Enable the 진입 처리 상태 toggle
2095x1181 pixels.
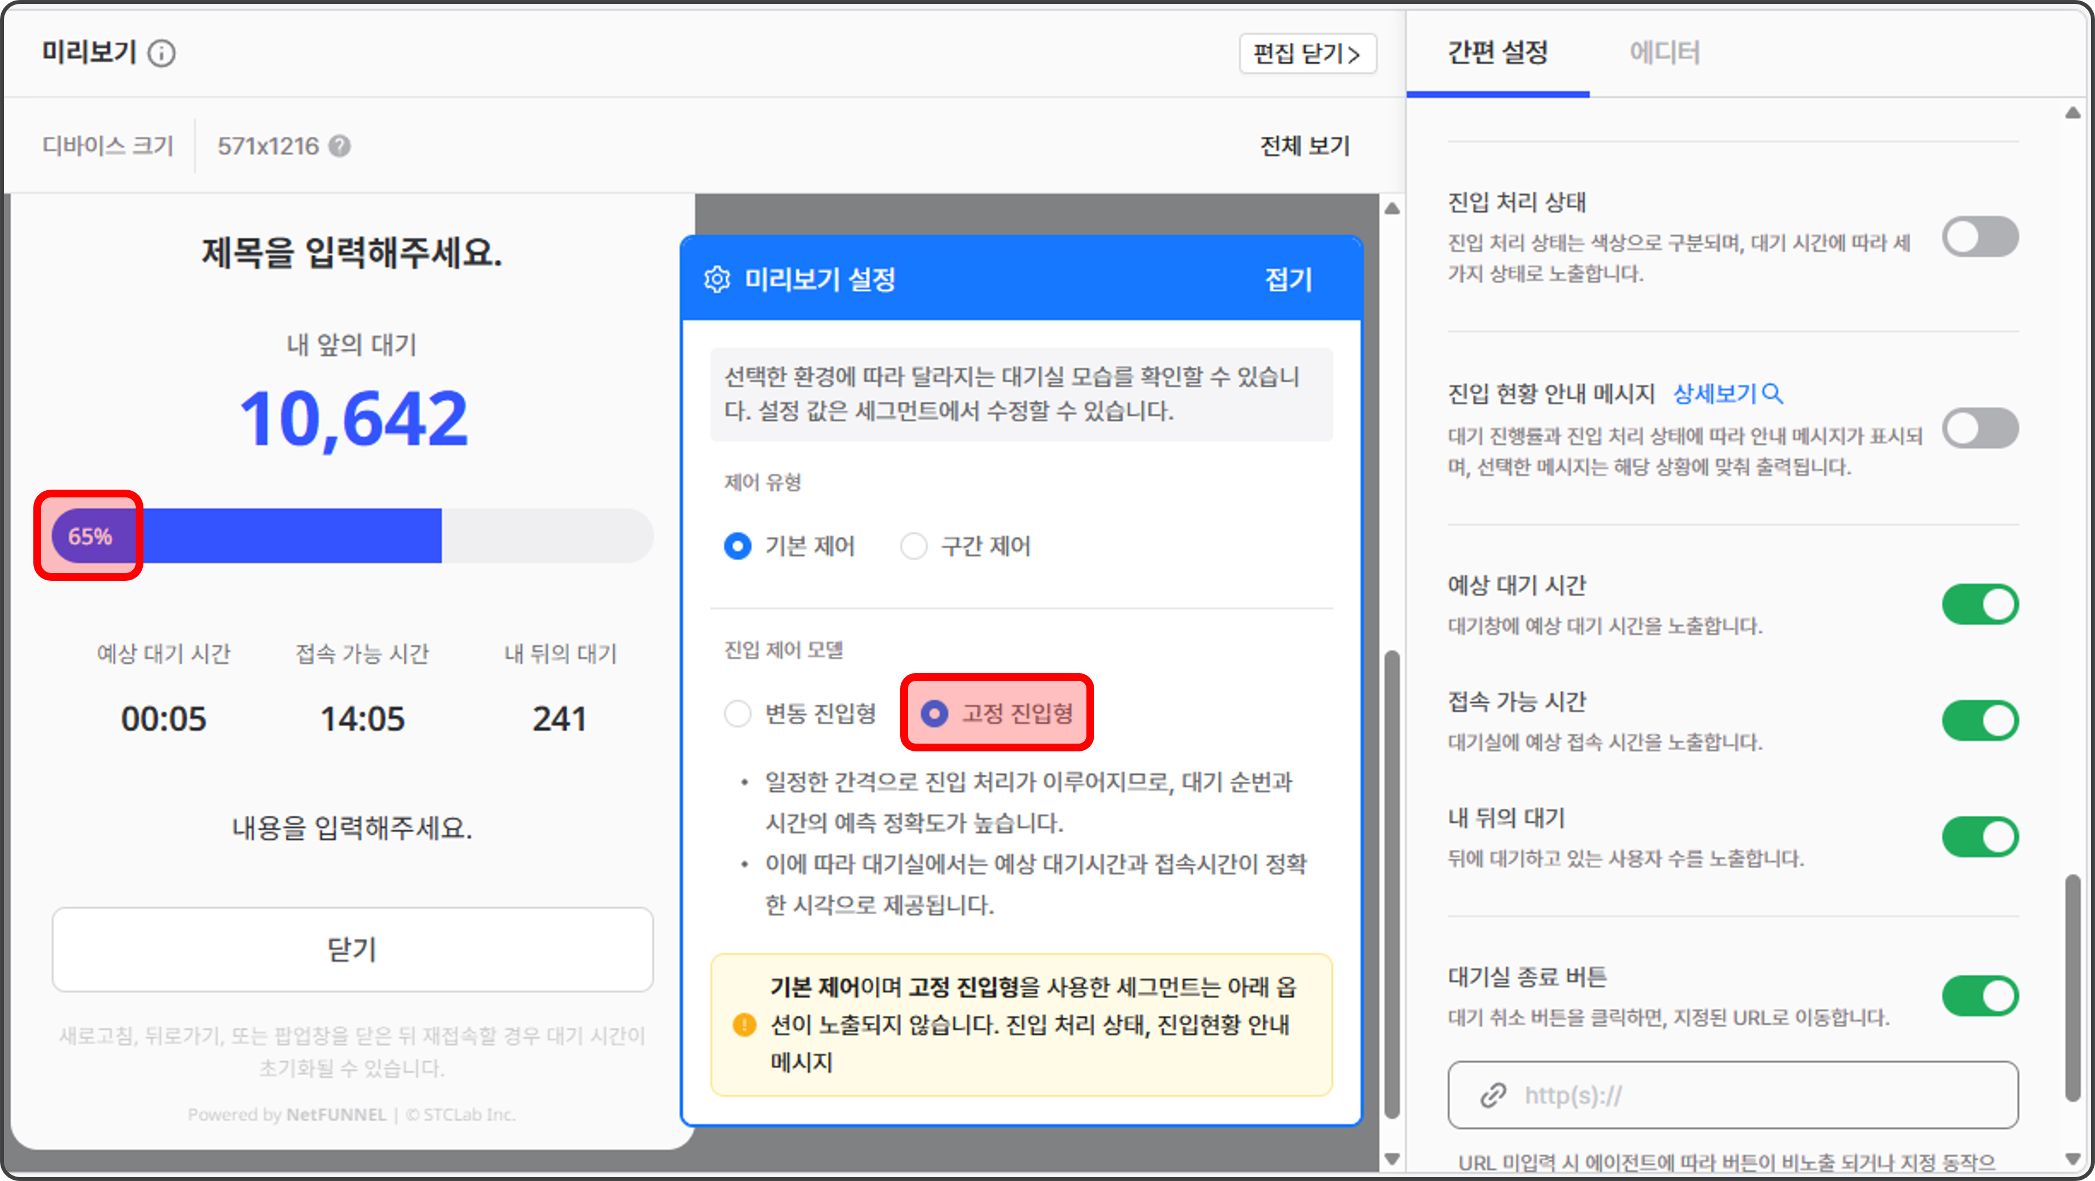point(1979,237)
